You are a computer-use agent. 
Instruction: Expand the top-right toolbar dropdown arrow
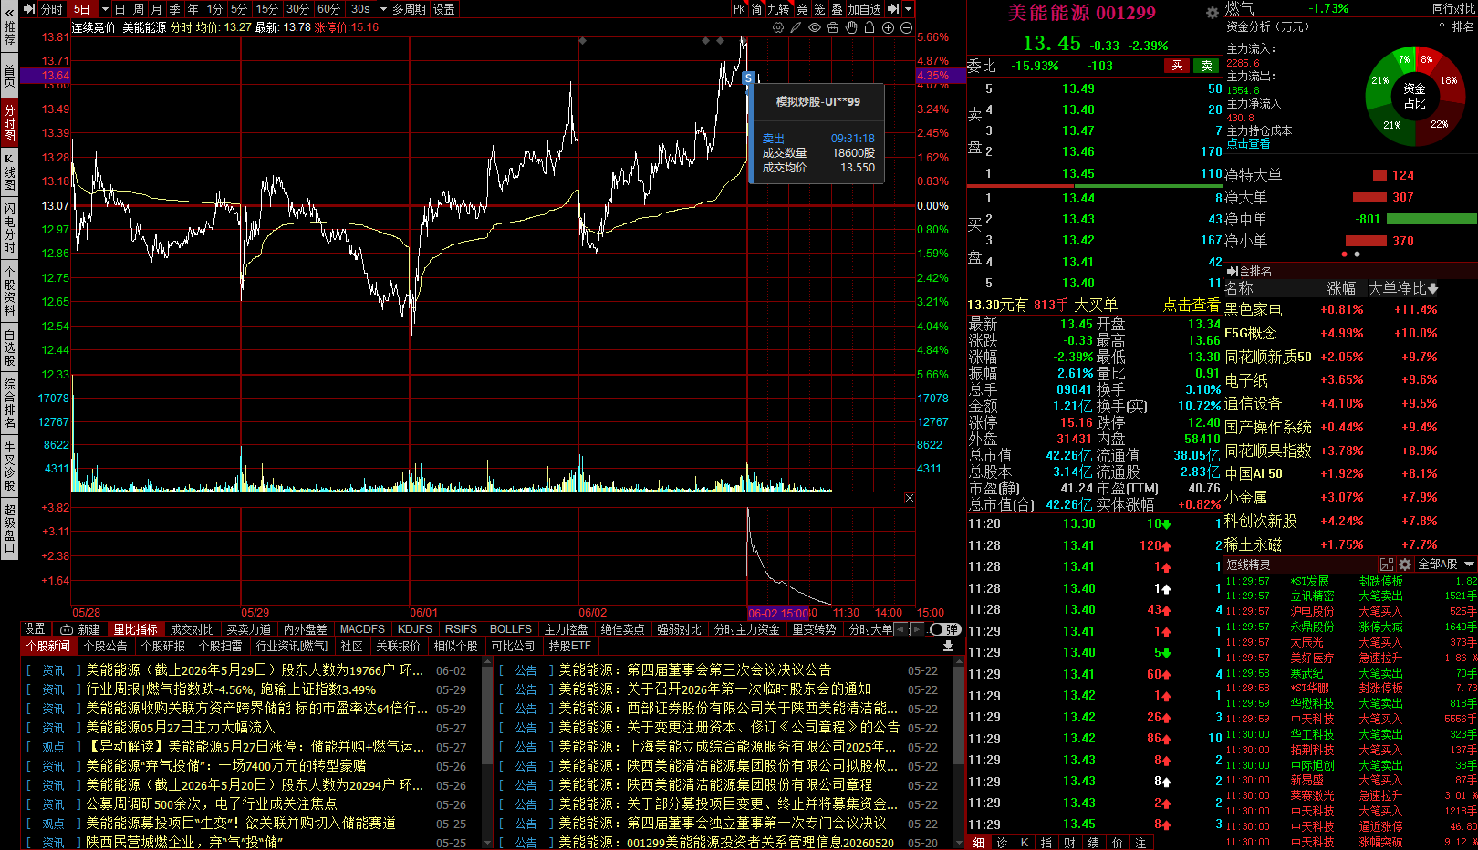(x=909, y=9)
